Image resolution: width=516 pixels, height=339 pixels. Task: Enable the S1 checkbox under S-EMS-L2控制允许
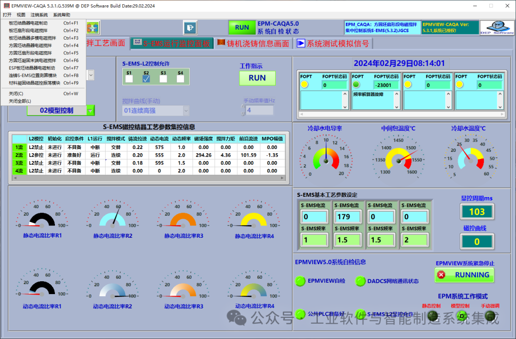129,79
